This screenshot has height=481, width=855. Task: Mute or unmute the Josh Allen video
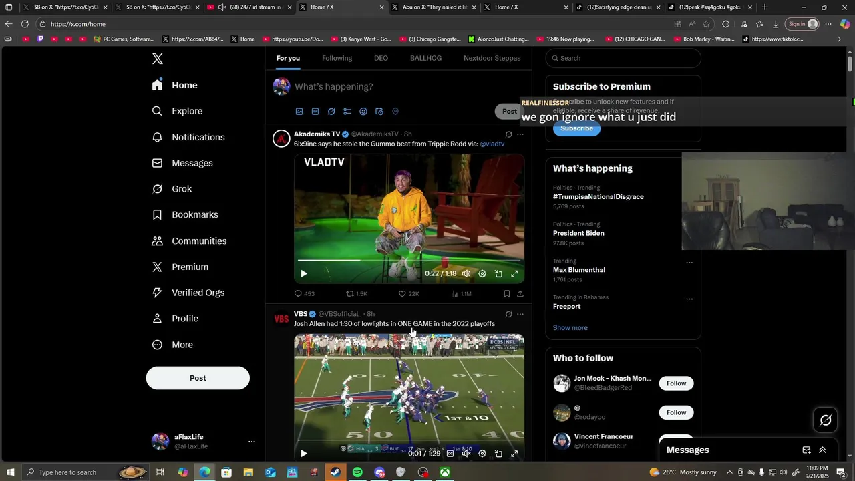tap(466, 453)
